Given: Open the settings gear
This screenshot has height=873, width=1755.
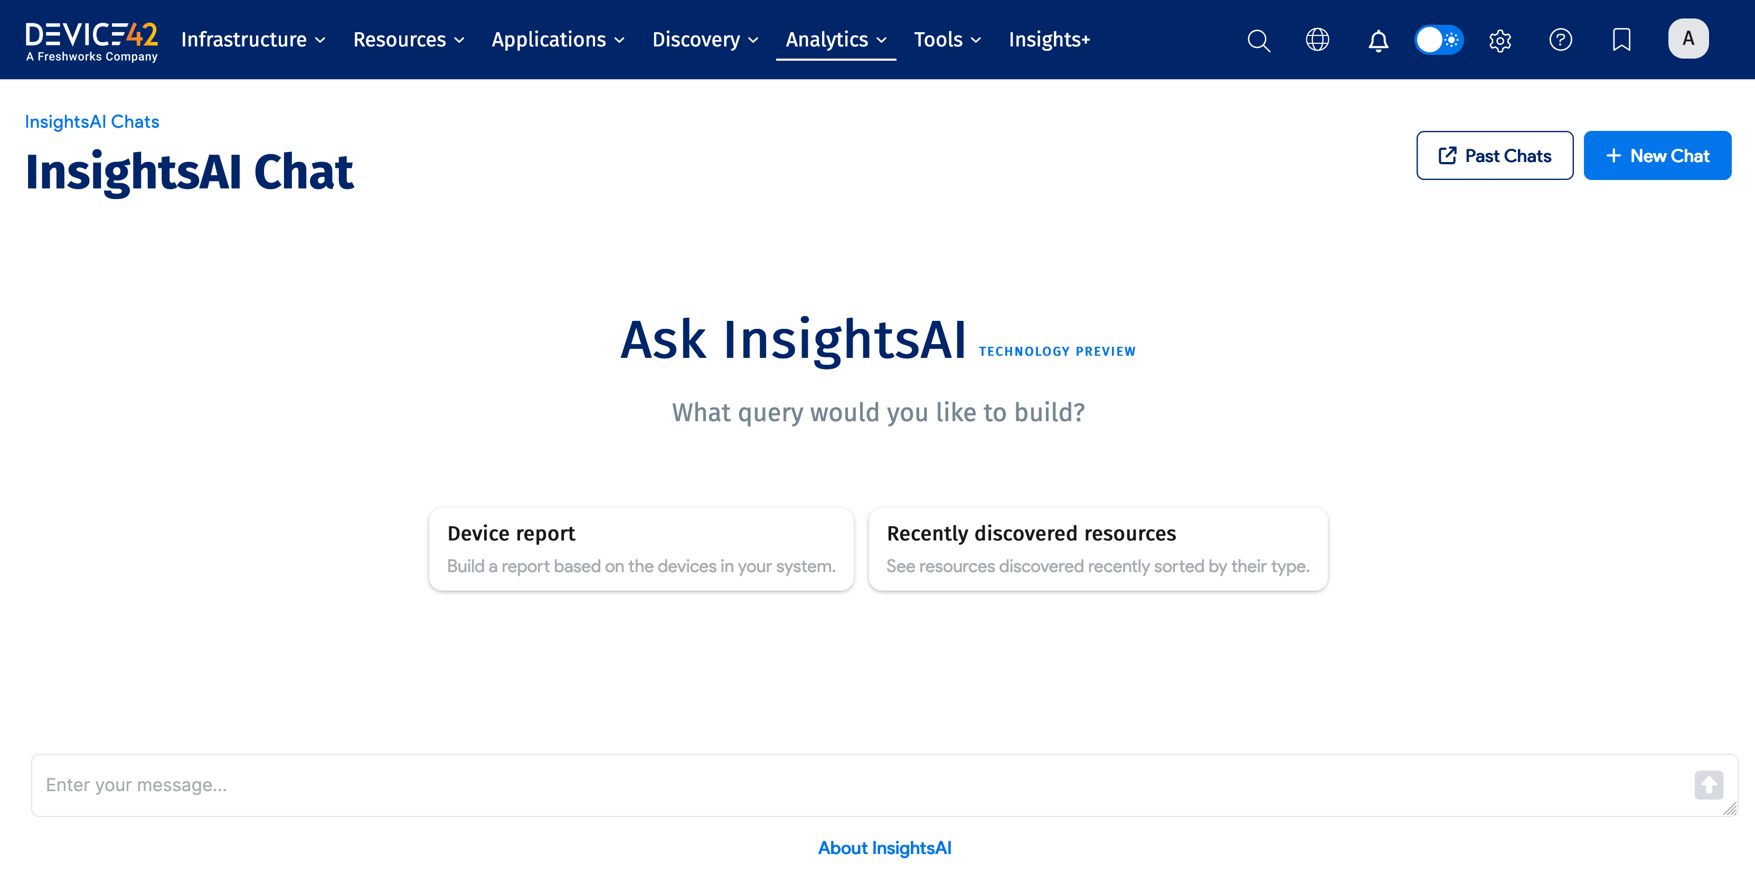Looking at the screenshot, I should click(x=1500, y=41).
